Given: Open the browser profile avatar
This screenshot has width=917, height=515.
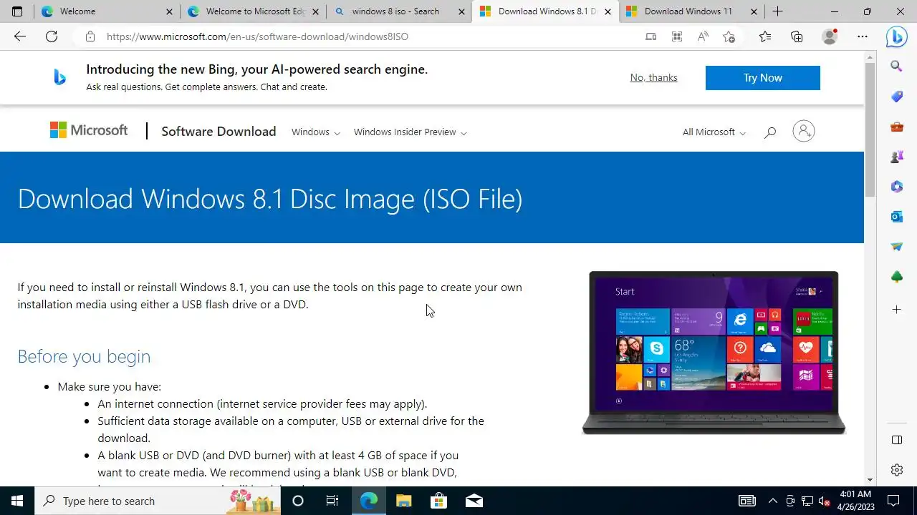Looking at the screenshot, I should pyautogui.click(x=830, y=36).
